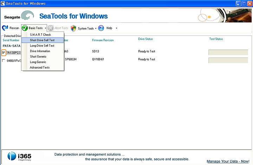This screenshot has width=253, height=165.
Task: Check the 0488J1FW drive checkbox
Action: point(4,61)
